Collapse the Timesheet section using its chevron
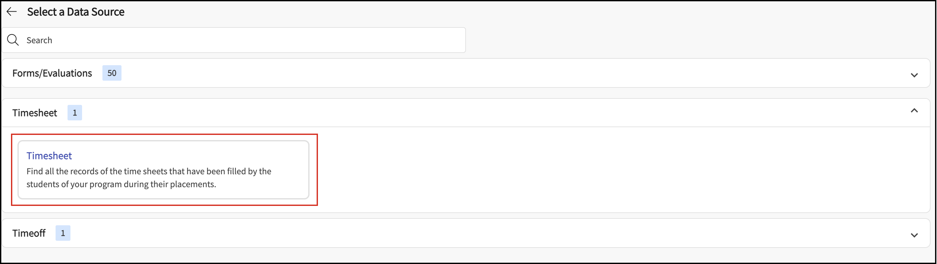The height and width of the screenshot is (264, 937). pos(914,111)
